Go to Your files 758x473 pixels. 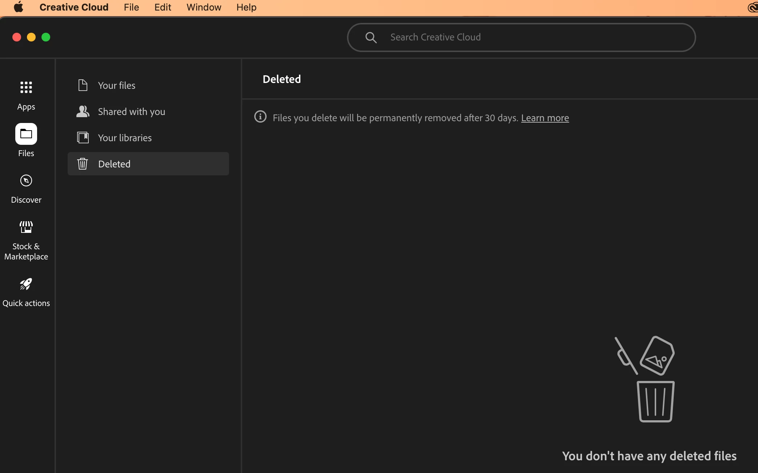click(x=116, y=86)
